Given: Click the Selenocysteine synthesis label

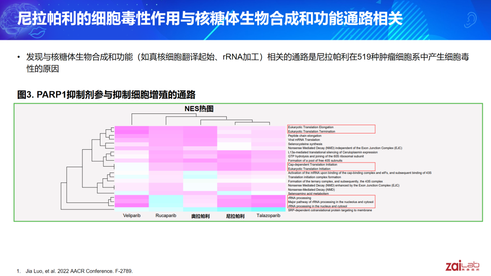Looking at the screenshot, I should click(x=305, y=144).
